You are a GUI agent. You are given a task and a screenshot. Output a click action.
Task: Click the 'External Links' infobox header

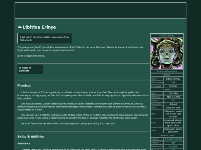coord(167,136)
